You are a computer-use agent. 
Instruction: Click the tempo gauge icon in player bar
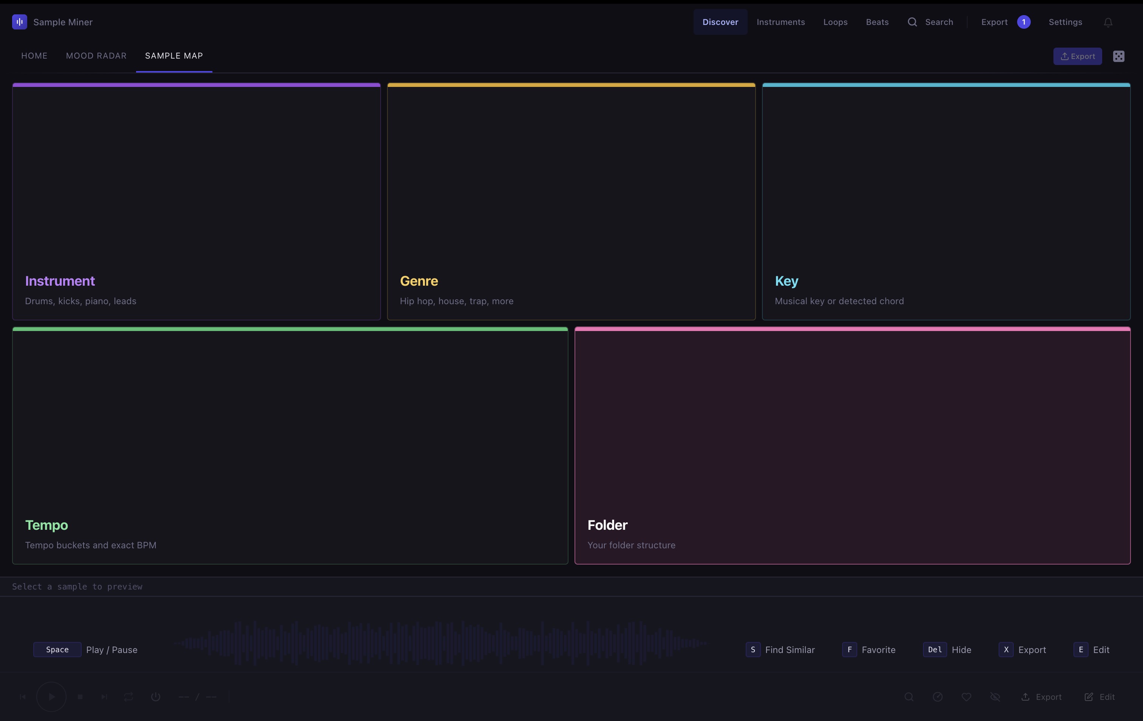coord(937,697)
